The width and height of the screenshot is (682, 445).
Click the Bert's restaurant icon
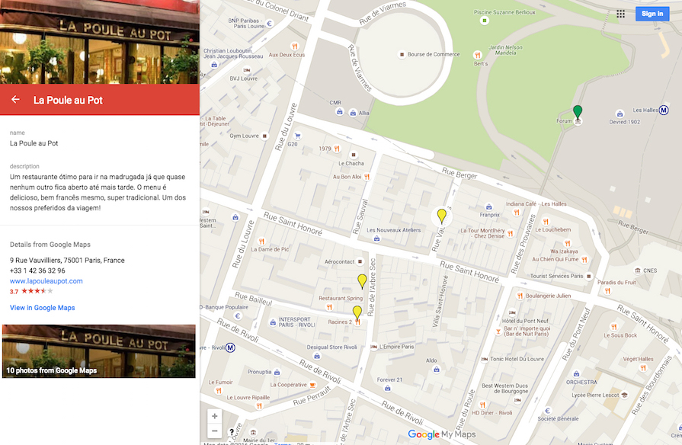click(x=478, y=55)
